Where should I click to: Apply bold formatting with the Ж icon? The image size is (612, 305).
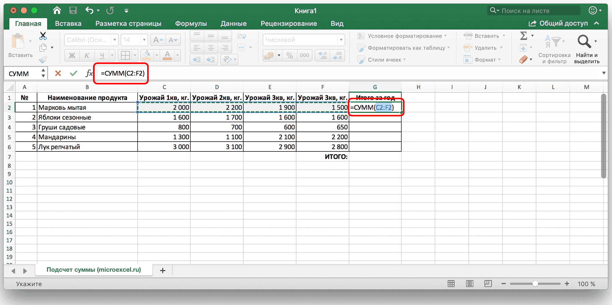click(72, 55)
